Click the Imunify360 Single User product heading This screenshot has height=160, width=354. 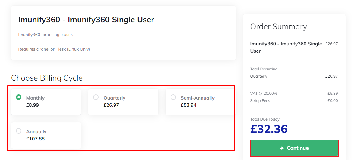(x=86, y=20)
